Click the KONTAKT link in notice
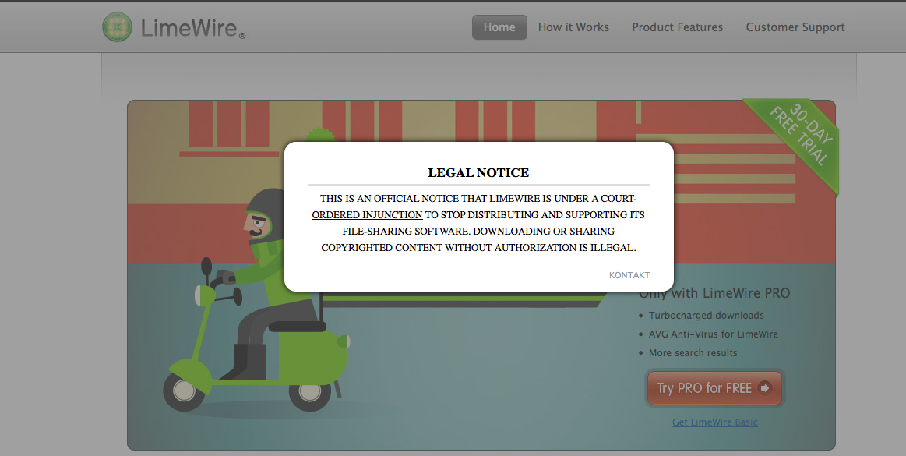The image size is (906, 456). 629,275
